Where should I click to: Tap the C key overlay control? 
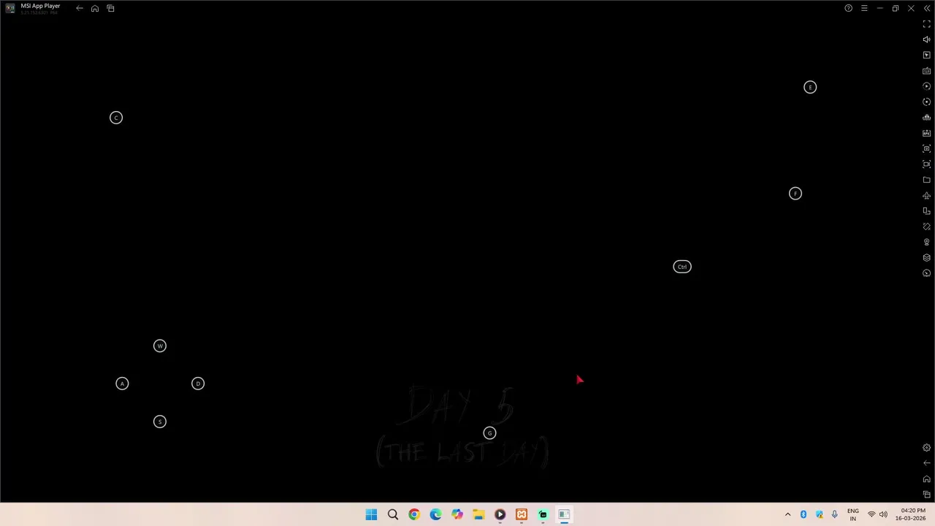pyautogui.click(x=116, y=118)
